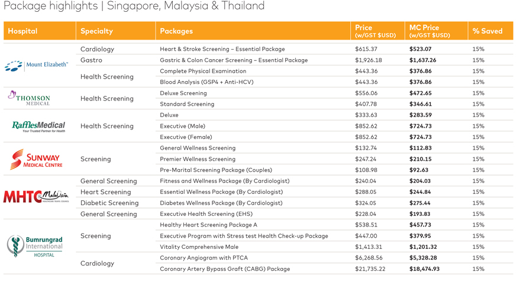Click the Executive (Female) package row

point(182,137)
